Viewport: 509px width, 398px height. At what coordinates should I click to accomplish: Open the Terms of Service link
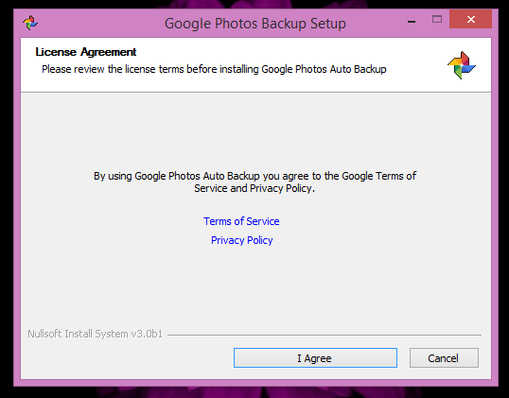tap(241, 221)
